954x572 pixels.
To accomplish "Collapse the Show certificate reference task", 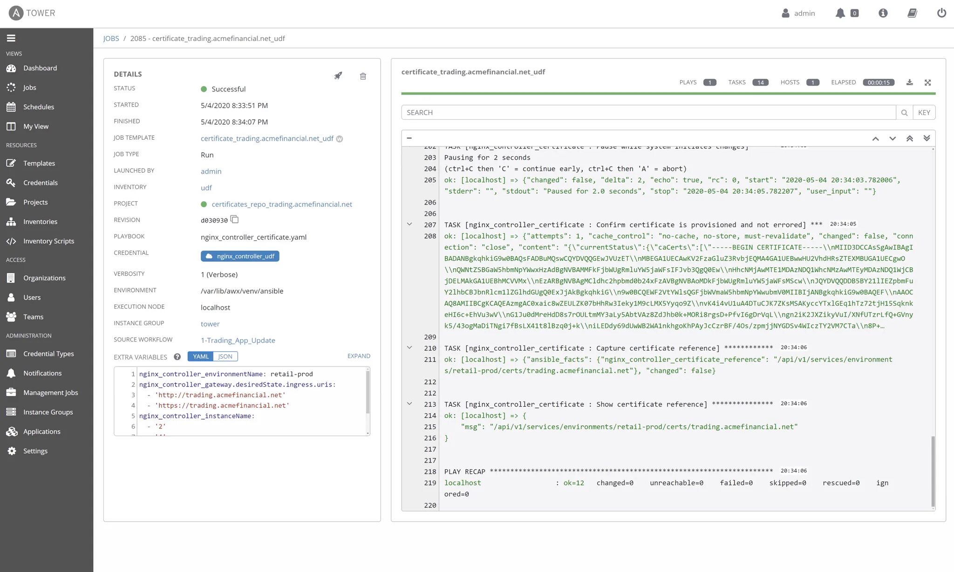I will (x=409, y=404).
